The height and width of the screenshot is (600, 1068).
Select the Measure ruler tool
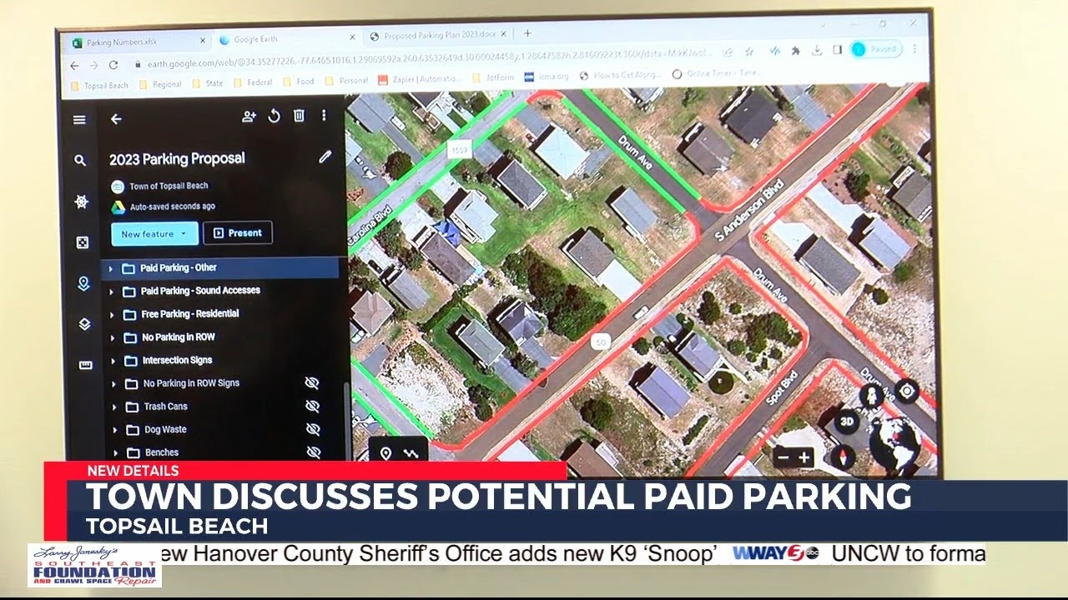coord(85,365)
